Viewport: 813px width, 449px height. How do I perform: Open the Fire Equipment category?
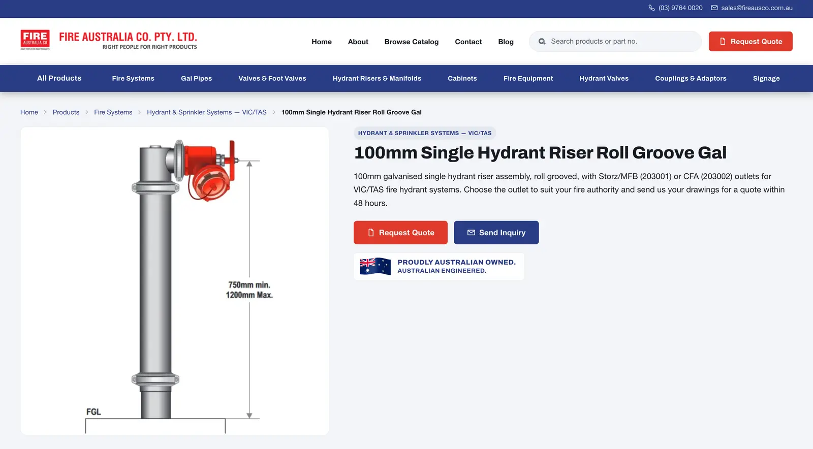coord(528,78)
